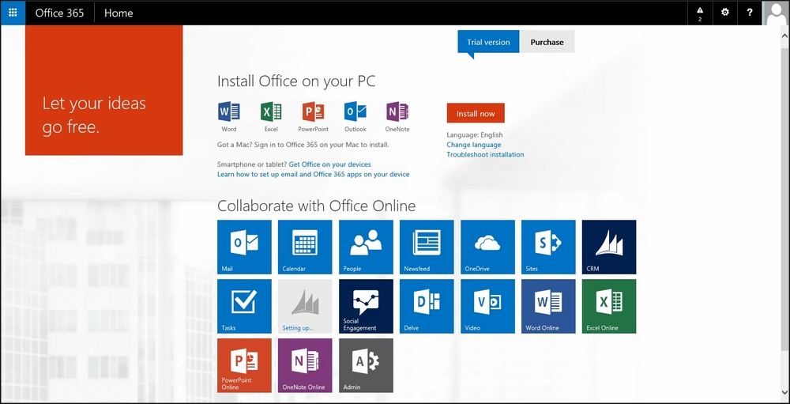The image size is (790, 404).
Task: Open PowerPoint Online tile
Action: click(x=244, y=365)
